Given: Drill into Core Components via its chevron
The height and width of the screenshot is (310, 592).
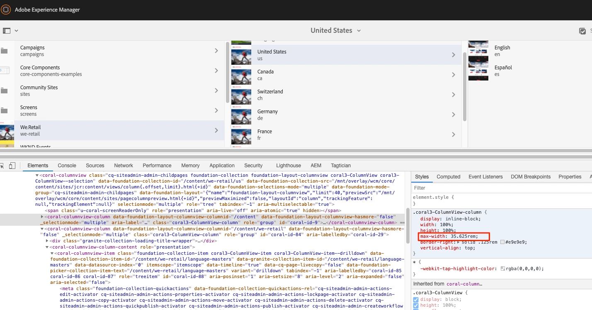Looking at the screenshot, I should click(216, 71).
